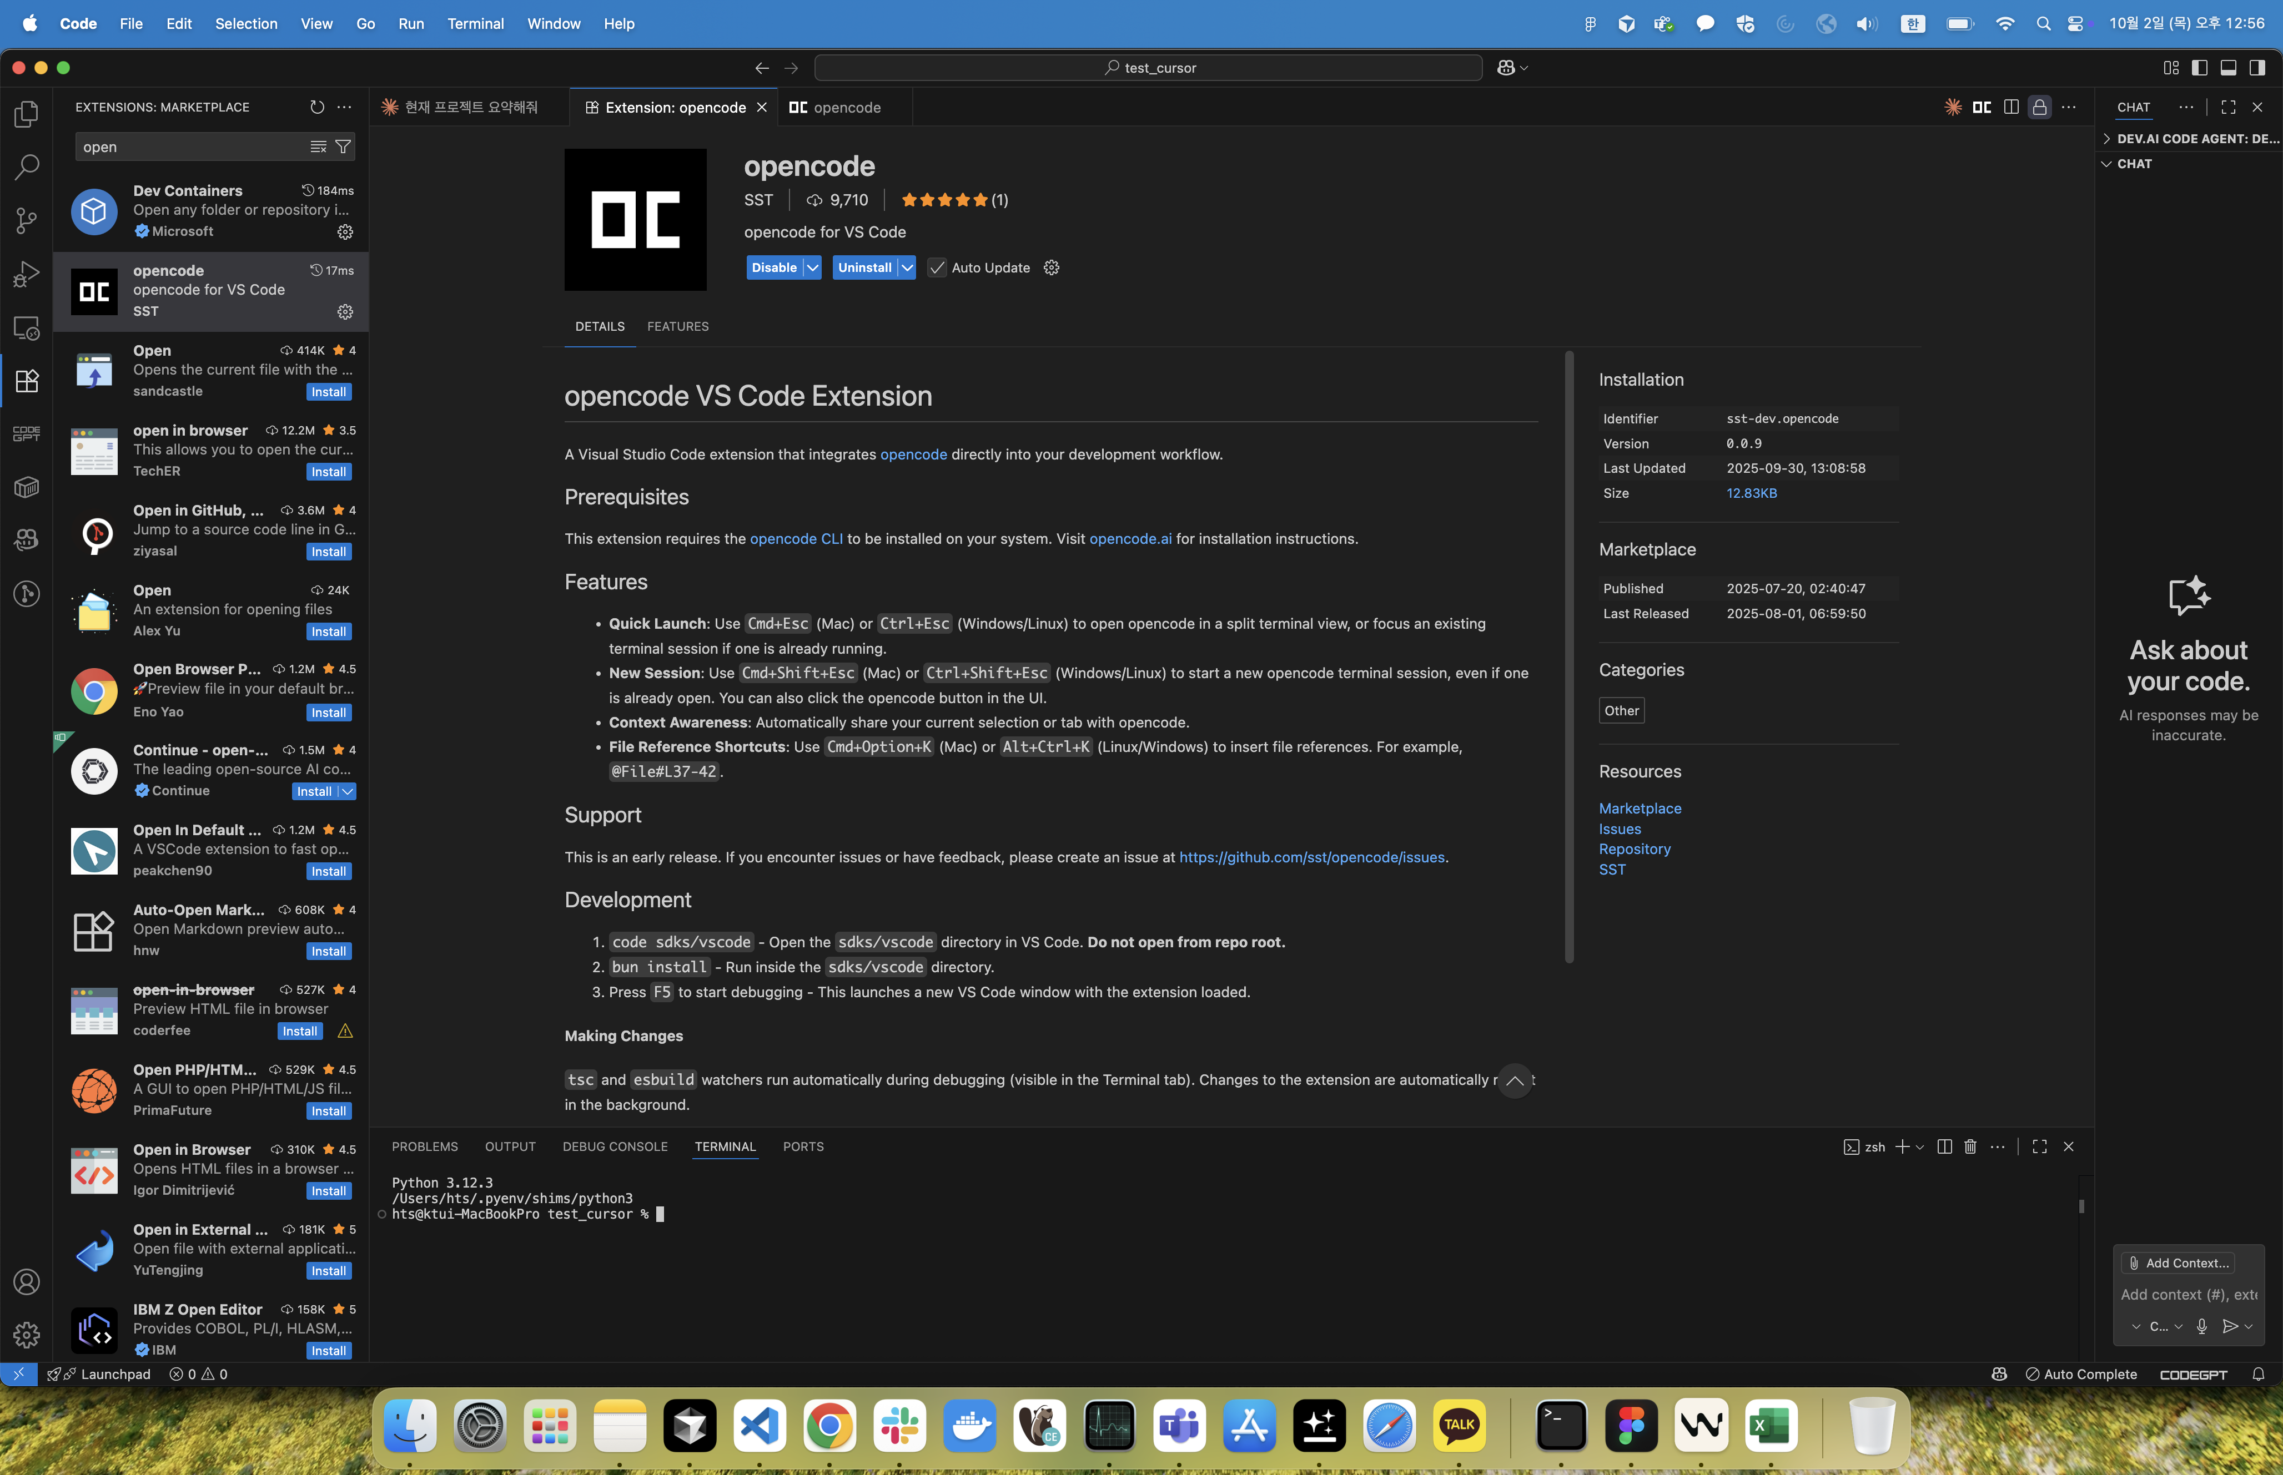Viewport: 2283px width, 1475px height.
Task: Maximize the terminal panel size
Action: pos(2040,1146)
